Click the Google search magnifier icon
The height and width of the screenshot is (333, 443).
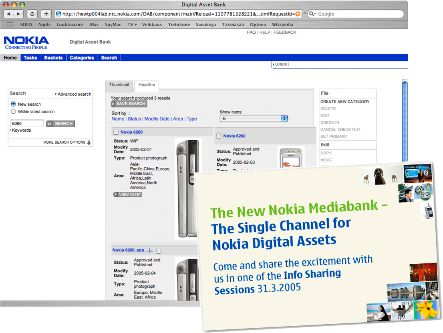coord(312,14)
